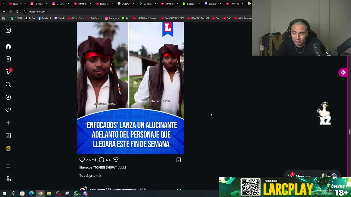View site information icon in address bar

pos(25,11)
